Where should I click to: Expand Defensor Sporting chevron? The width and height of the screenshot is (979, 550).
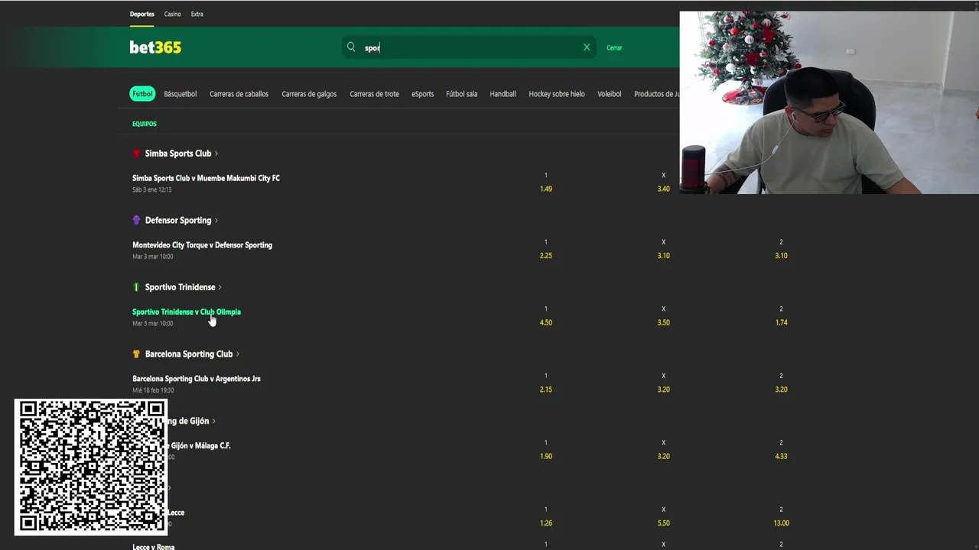216,221
